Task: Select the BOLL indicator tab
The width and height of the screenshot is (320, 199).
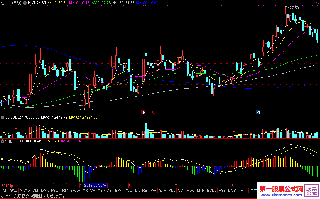Action: coord(212,191)
